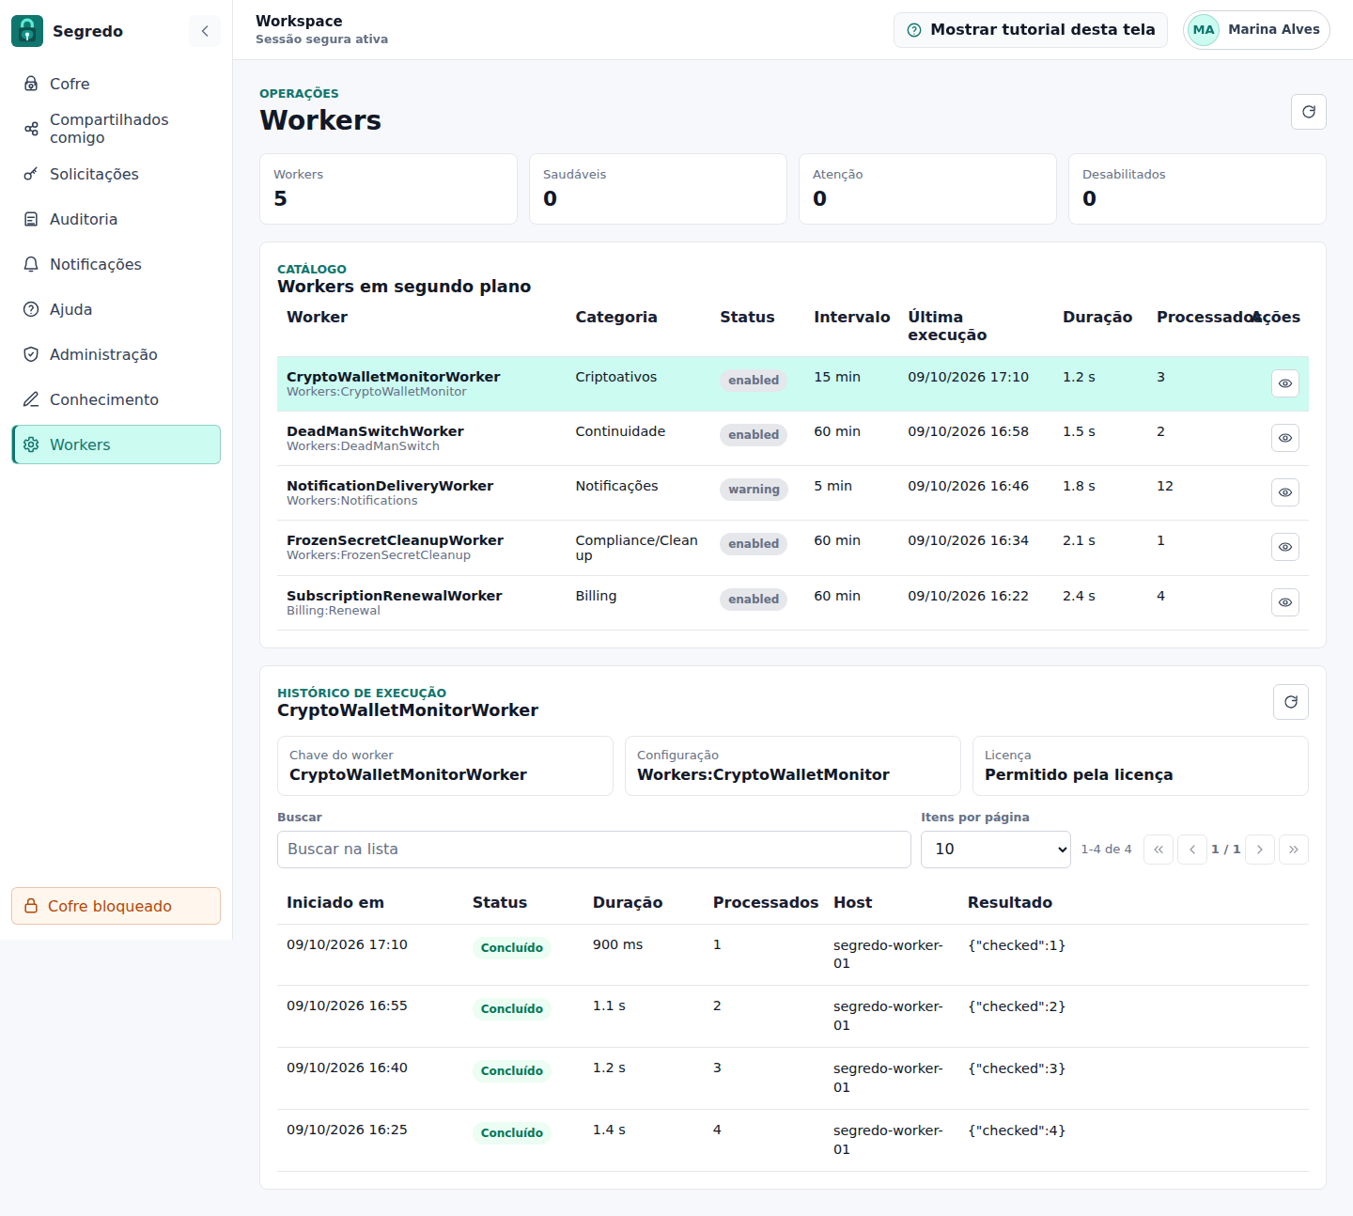
Task: Click the {"checked":4} result text
Action: coord(1017,1130)
